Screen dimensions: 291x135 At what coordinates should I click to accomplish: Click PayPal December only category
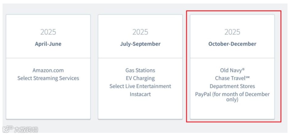click(x=232, y=96)
